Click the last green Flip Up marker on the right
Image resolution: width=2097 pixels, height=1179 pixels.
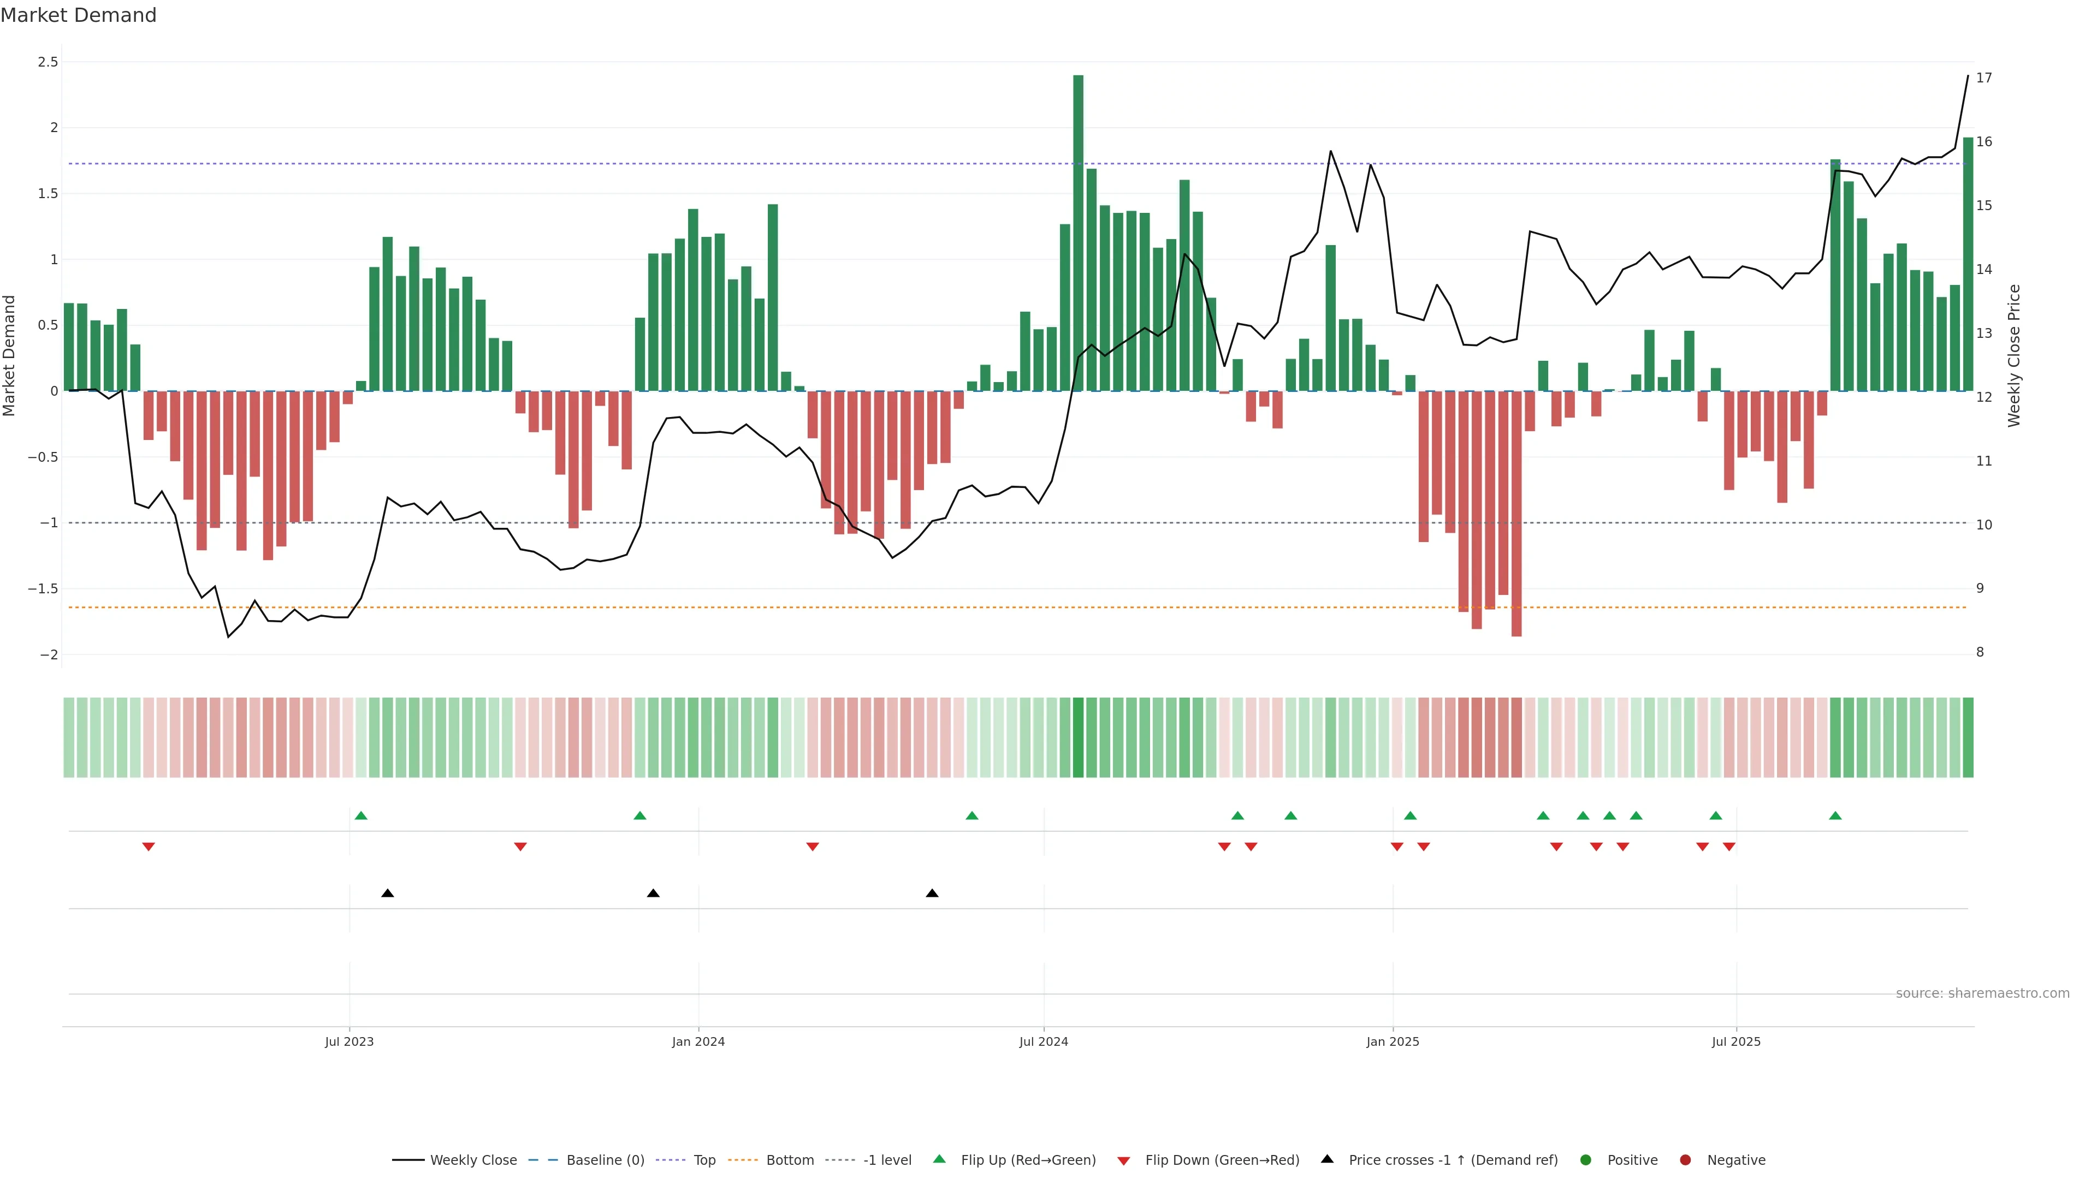coord(1835,816)
